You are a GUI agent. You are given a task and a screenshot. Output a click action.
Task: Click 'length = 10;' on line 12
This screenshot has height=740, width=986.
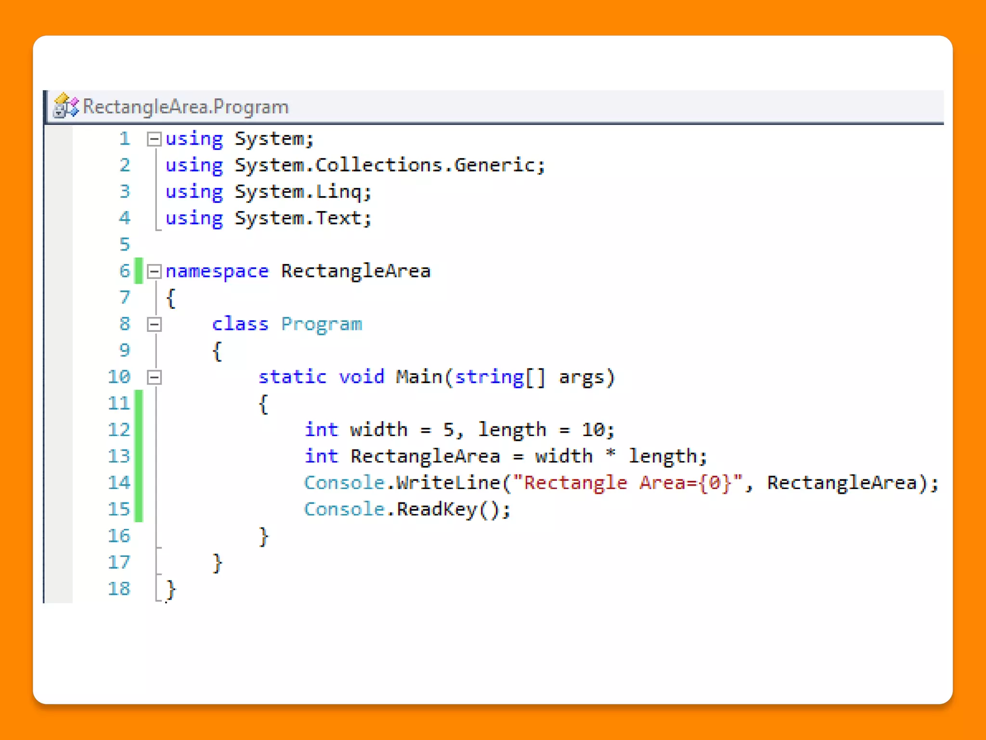546,430
